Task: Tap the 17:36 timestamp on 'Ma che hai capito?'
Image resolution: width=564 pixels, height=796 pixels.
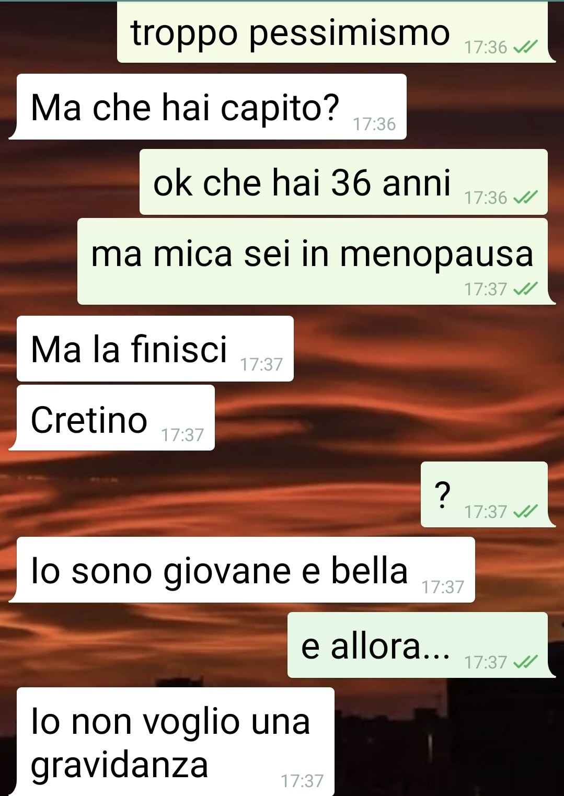Action: click(x=374, y=124)
